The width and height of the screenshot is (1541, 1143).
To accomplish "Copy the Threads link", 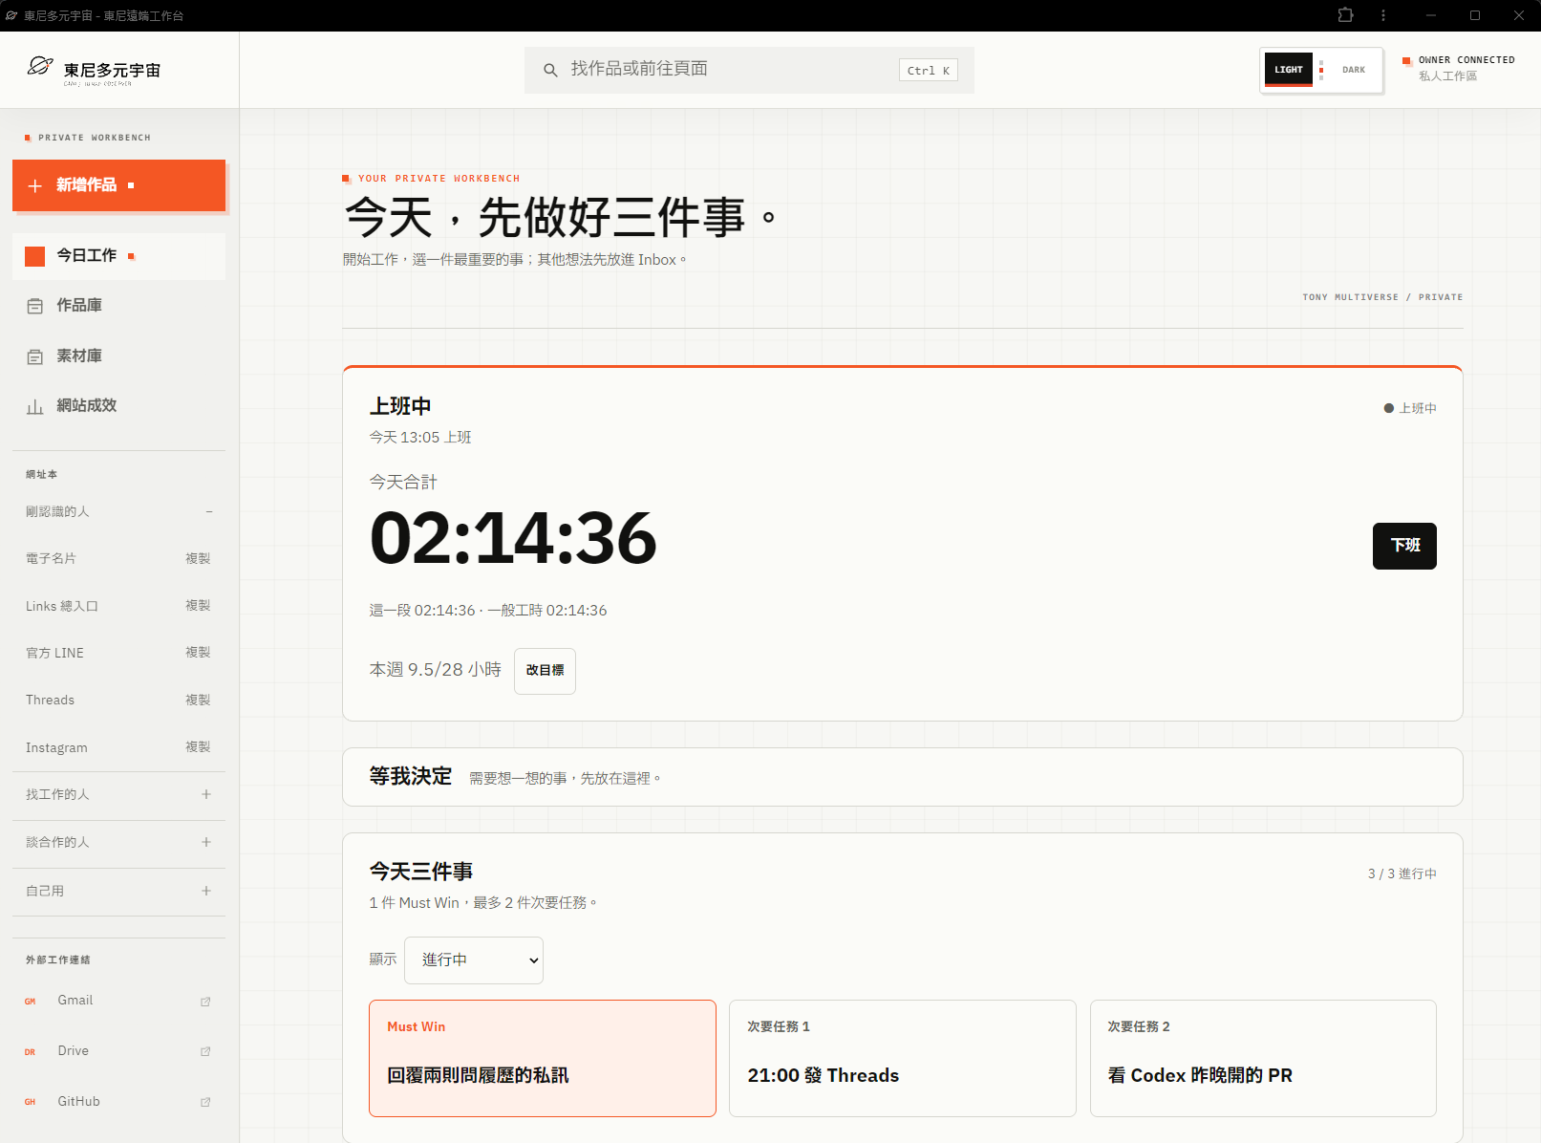I will (x=198, y=700).
